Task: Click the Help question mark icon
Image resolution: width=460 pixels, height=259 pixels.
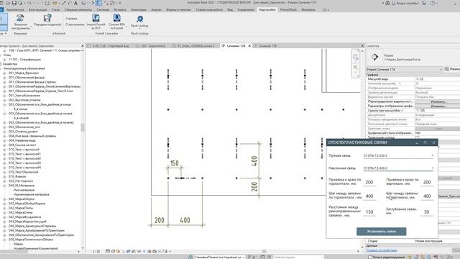Action: coord(433,3)
